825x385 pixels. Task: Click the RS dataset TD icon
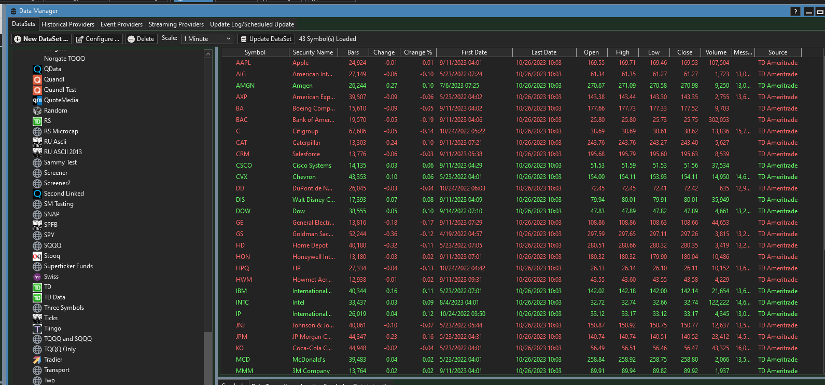point(37,121)
